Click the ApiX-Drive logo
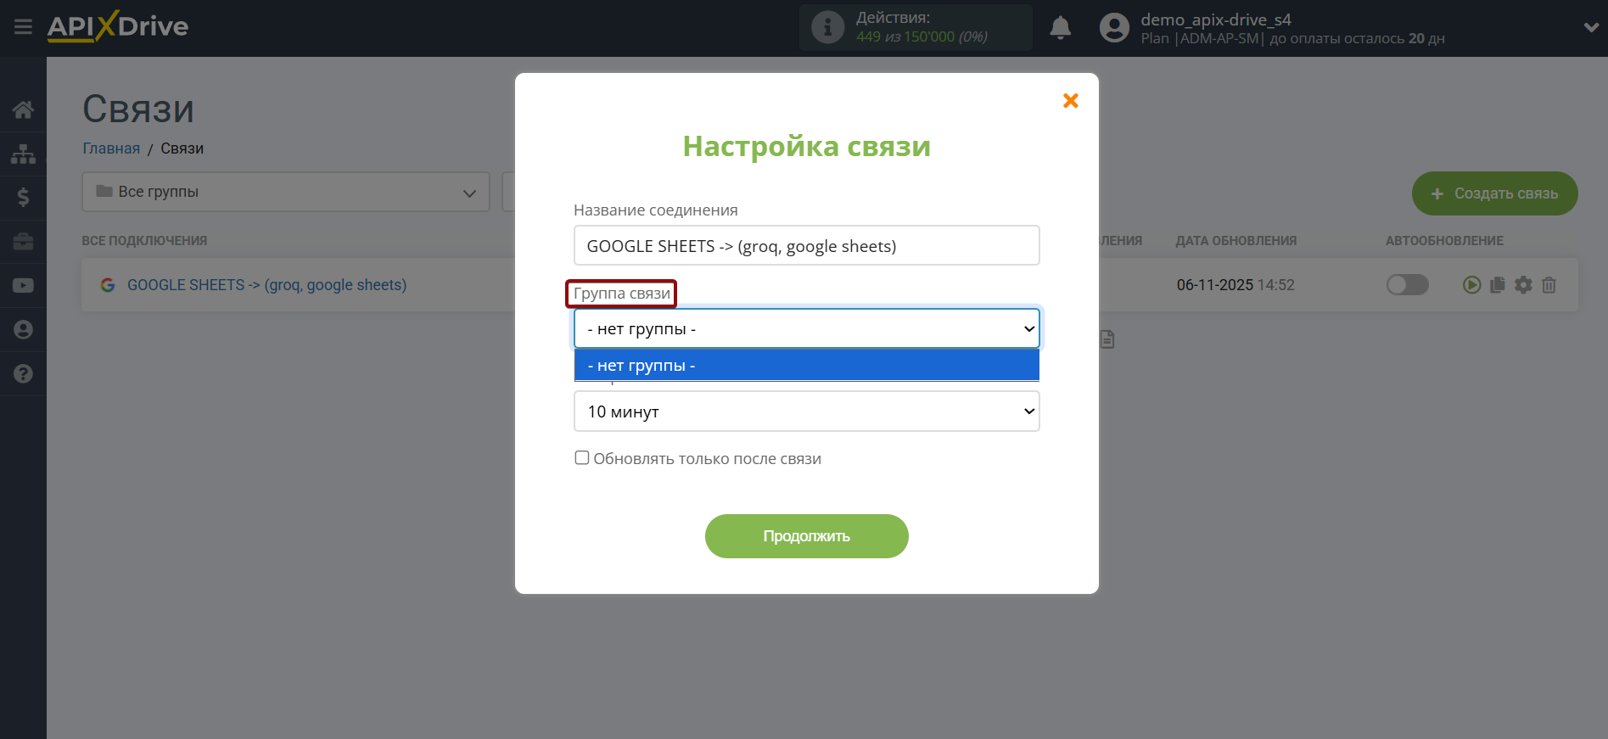1608x739 pixels. 118,26
